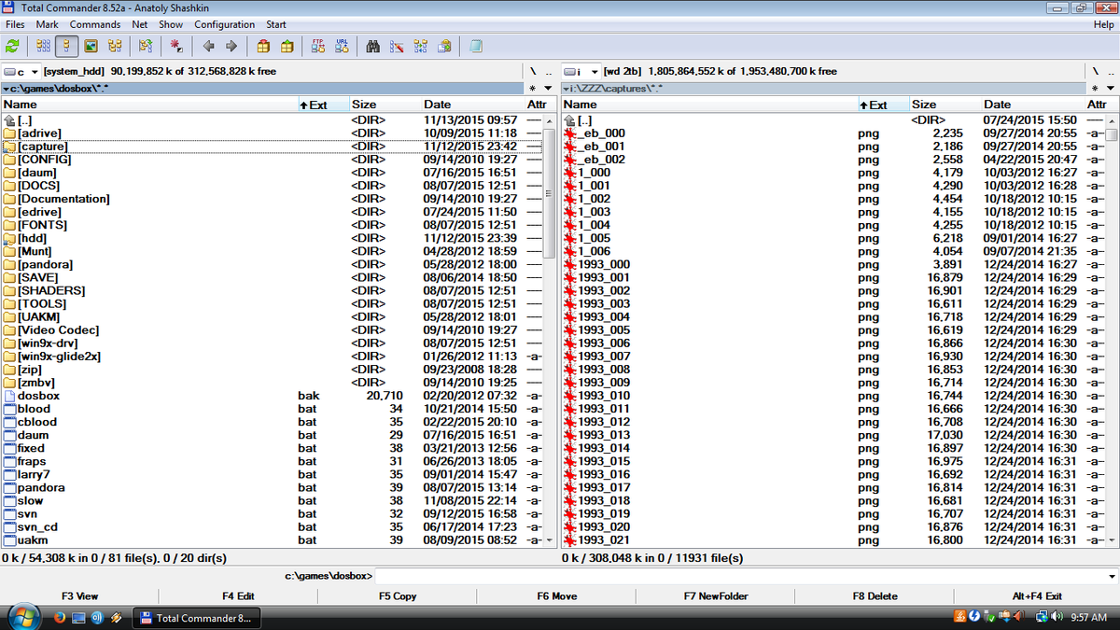Open the right panel favorites asterisk button
1120x630 pixels.
pyautogui.click(x=1093, y=89)
